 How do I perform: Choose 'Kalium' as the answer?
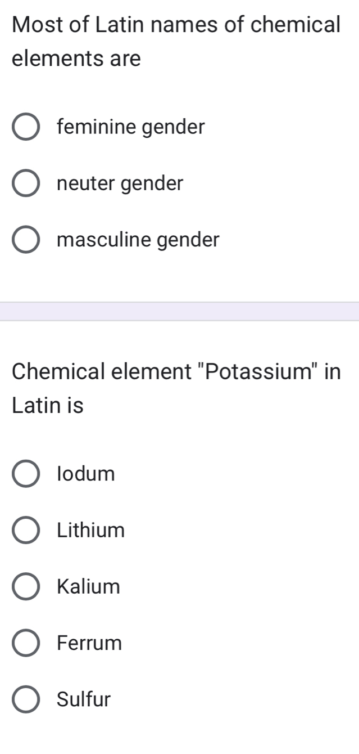25,586
